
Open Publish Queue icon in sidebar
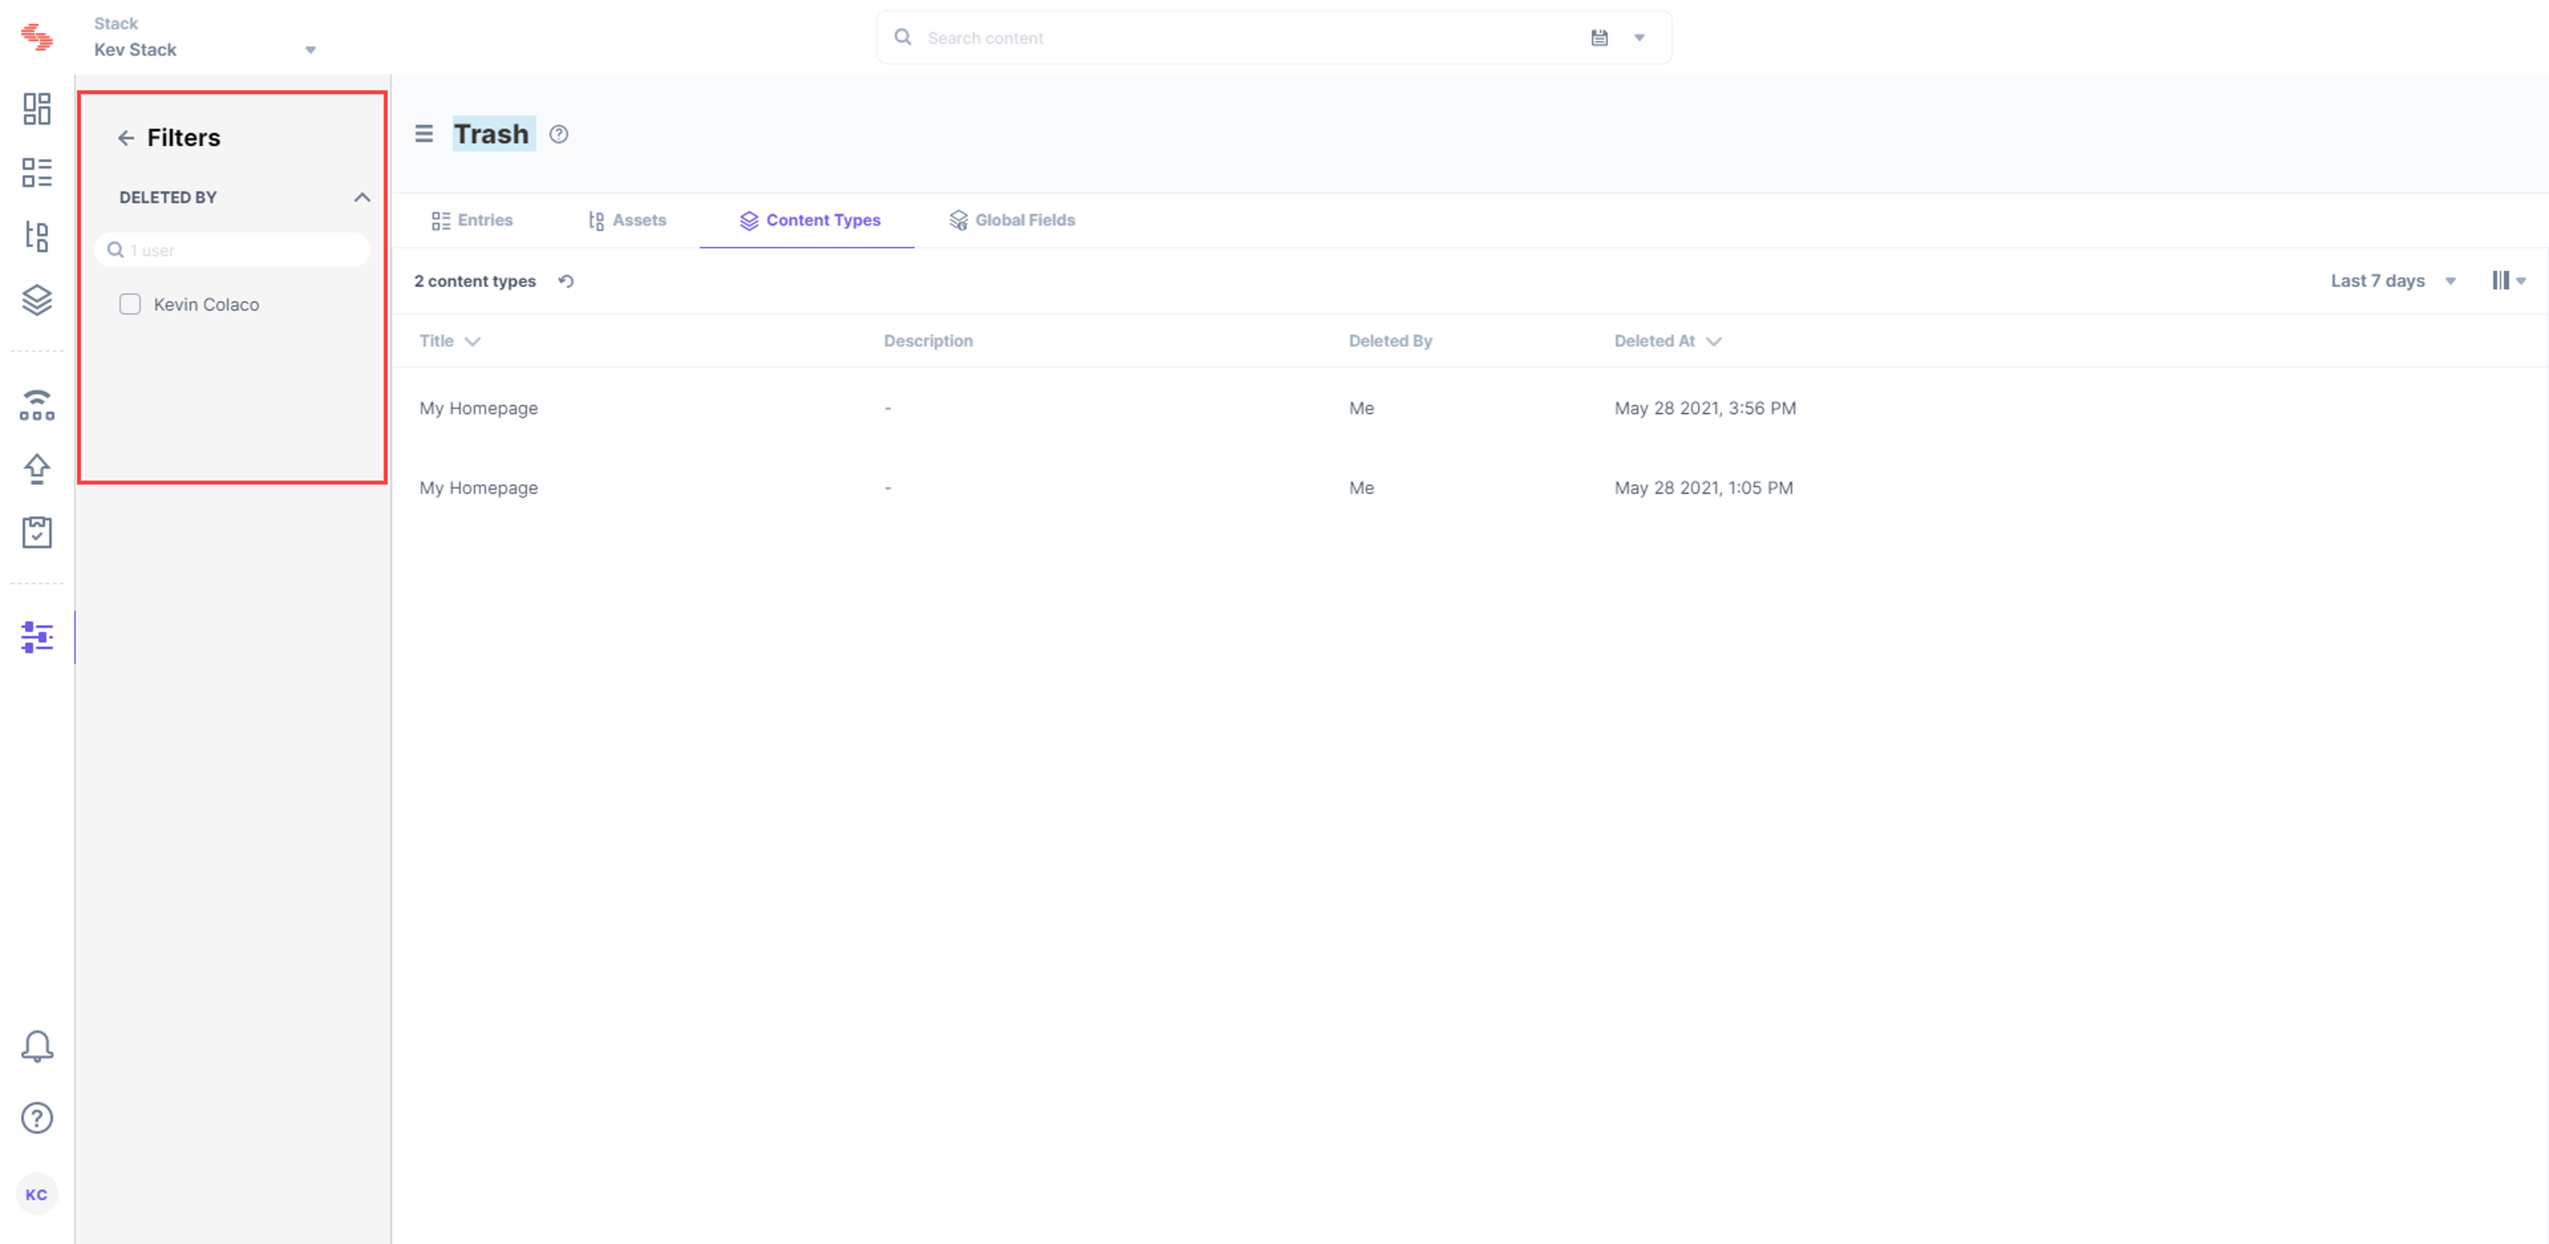click(37, 405)
